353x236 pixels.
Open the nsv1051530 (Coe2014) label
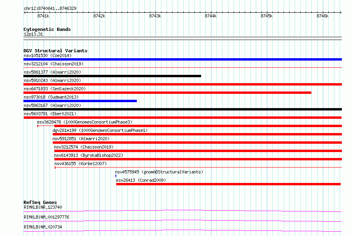48,55
